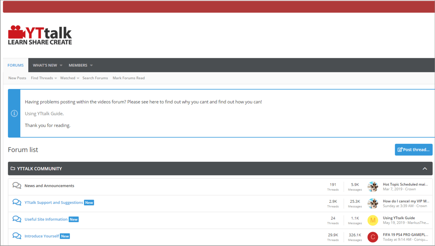
Task: Click Mar 7, 2019 post date by Crown
Action: 393,189
